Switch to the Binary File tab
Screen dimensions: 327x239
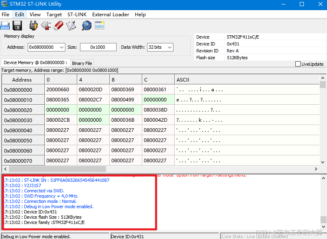point(82,63)
